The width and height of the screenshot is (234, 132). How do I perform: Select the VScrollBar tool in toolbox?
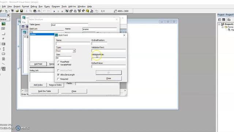pyautogui.click(x=3, y=49)
